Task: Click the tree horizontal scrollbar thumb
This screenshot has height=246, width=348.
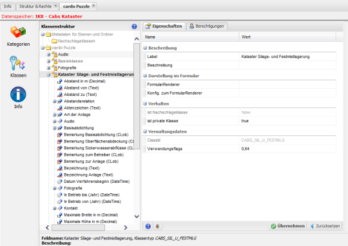Action: [x=78, y=227]
